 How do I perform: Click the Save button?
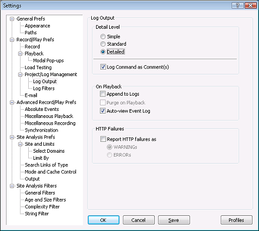[174, 220]
